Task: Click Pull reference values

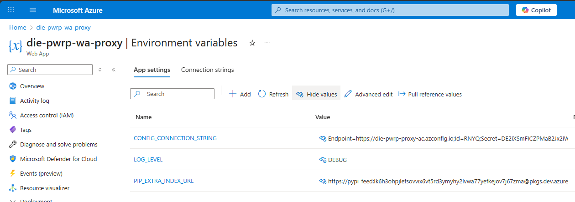Action: coord(430,94)
